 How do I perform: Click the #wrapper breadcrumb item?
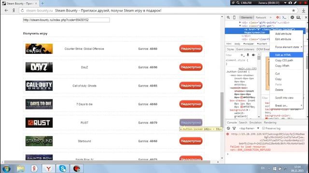pos(249,44)
